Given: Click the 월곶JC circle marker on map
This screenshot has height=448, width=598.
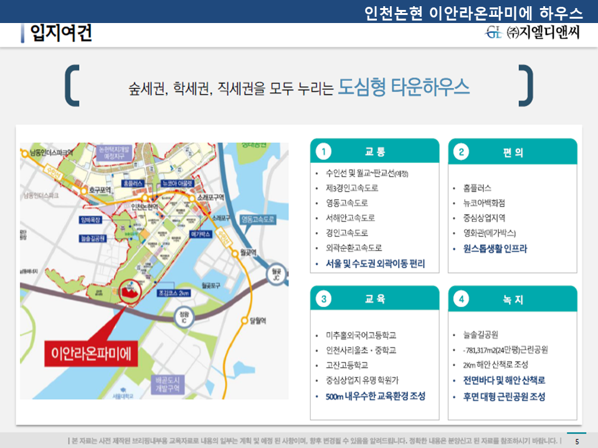Looking at the screenshot, I should (276, 274).
